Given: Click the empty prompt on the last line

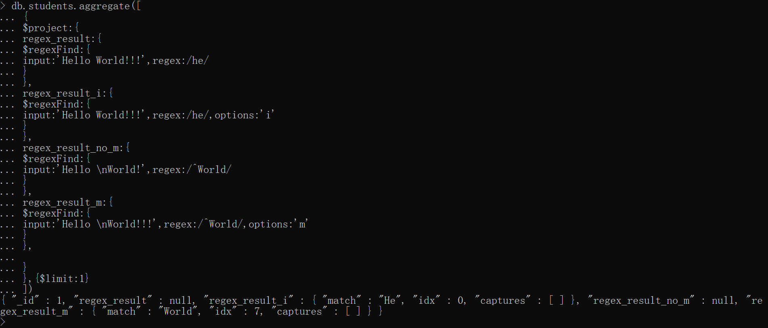Looking at the screenshot, I should (3, 322).
